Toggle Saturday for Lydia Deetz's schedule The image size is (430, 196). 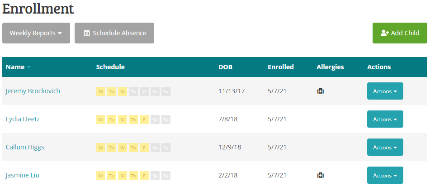[x=155, y=120]
